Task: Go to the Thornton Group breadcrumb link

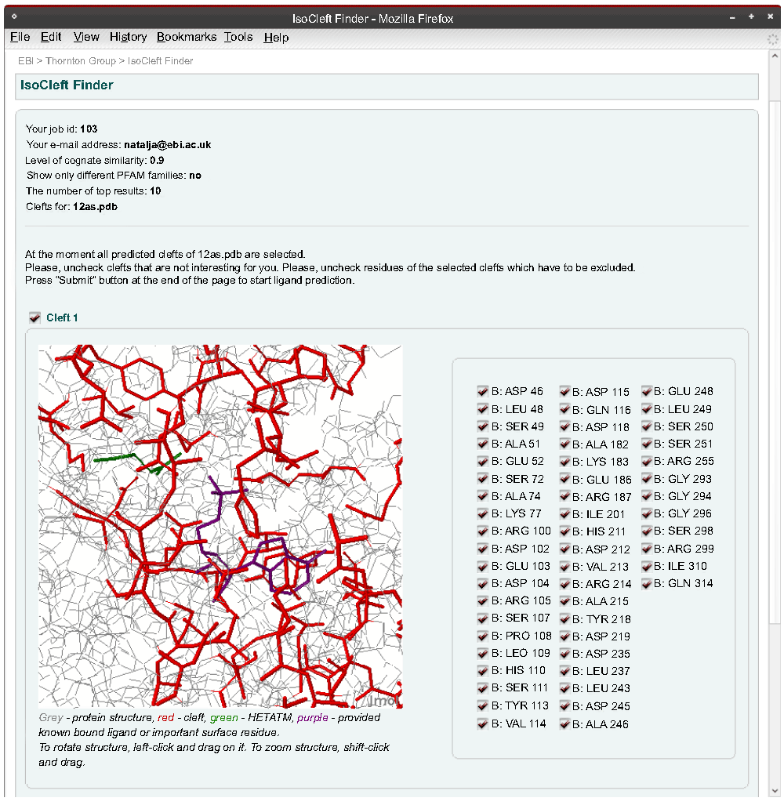Action: [x=80, y=61]
